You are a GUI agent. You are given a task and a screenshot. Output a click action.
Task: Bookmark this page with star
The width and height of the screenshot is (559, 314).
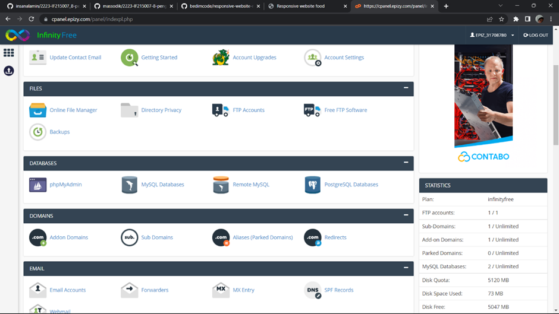501,19
